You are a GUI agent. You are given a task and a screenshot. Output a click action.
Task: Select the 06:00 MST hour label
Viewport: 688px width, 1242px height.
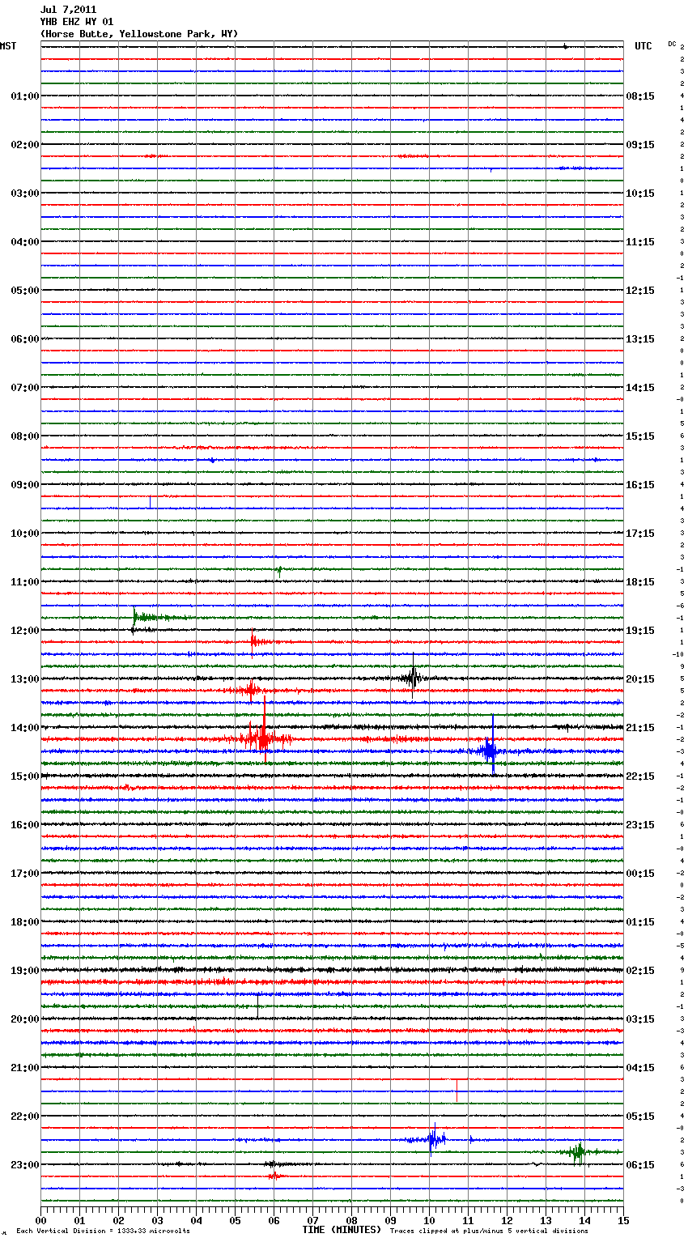click(24, 339)
